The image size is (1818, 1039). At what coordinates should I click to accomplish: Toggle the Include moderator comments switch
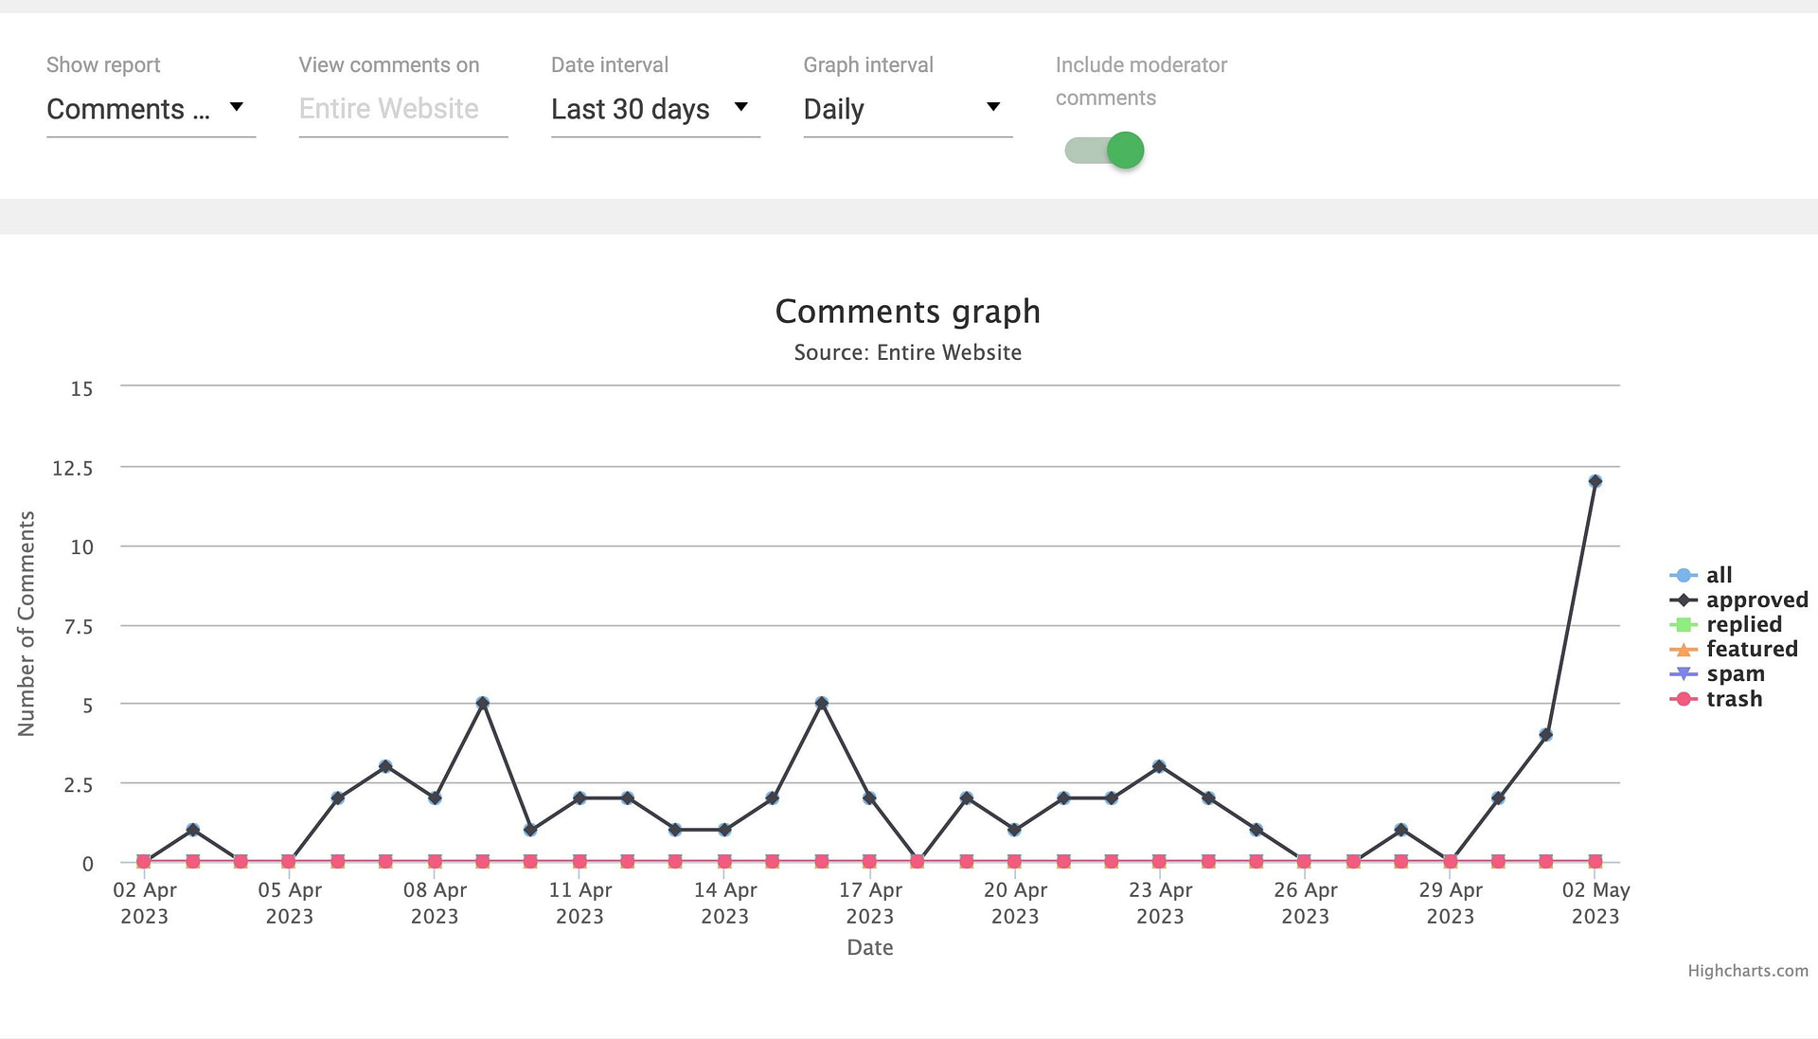tap(1104, 149)
